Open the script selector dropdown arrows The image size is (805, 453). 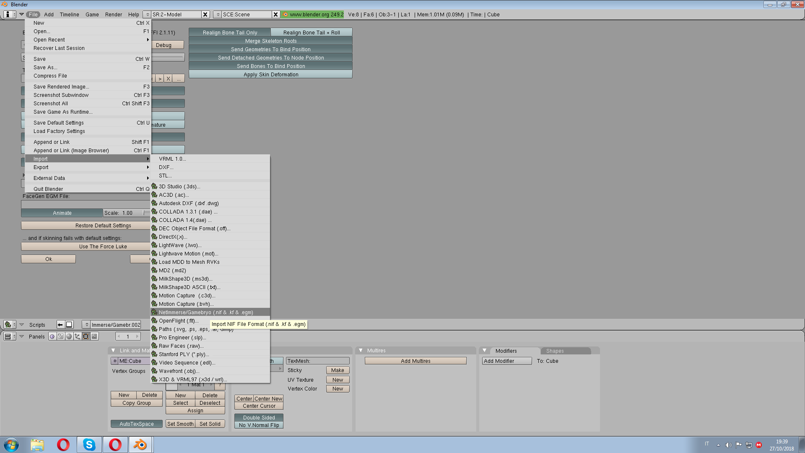click(86, 325)
